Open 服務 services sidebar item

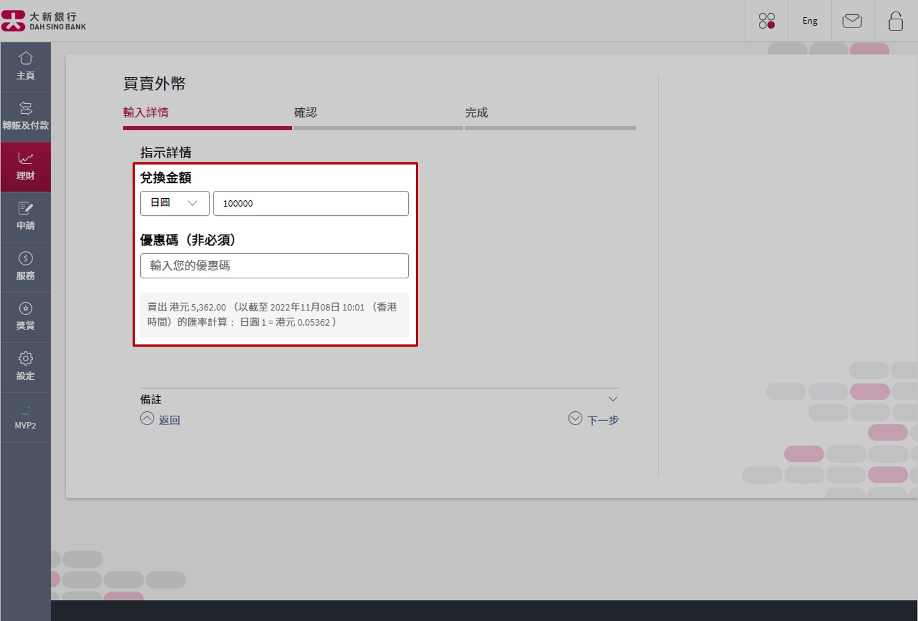pos(25,267)
